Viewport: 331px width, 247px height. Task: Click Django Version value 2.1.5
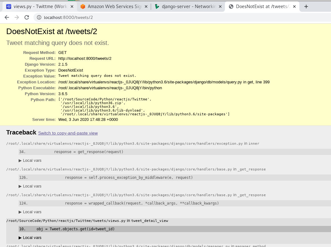click(63, 64)
